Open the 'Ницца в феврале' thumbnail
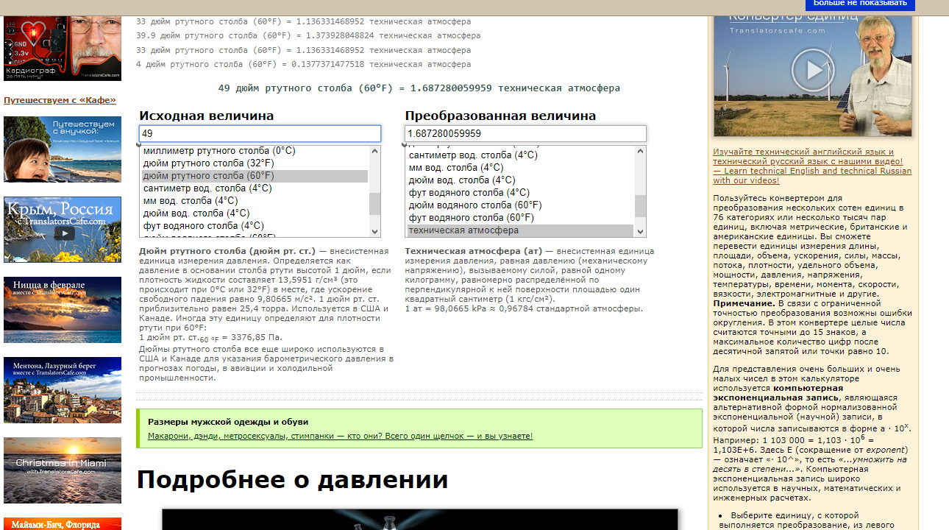 [63, 310]
